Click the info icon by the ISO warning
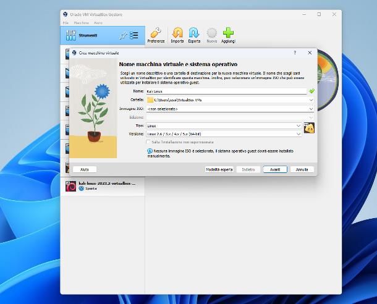 point(150,151)
